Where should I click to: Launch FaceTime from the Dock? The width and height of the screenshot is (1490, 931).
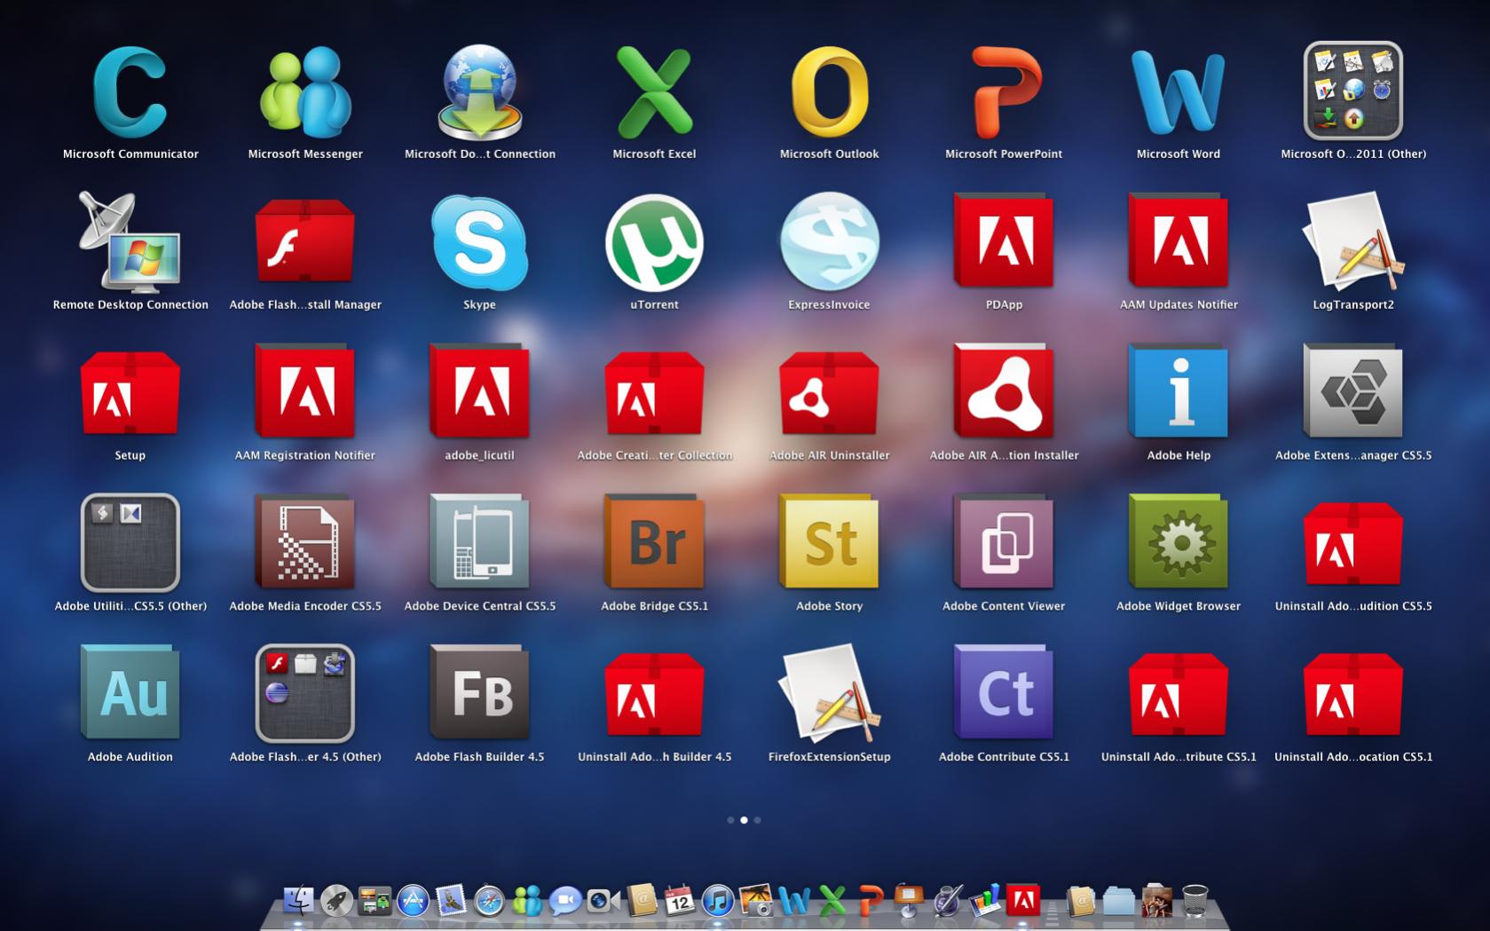click(x=603, y=901)
